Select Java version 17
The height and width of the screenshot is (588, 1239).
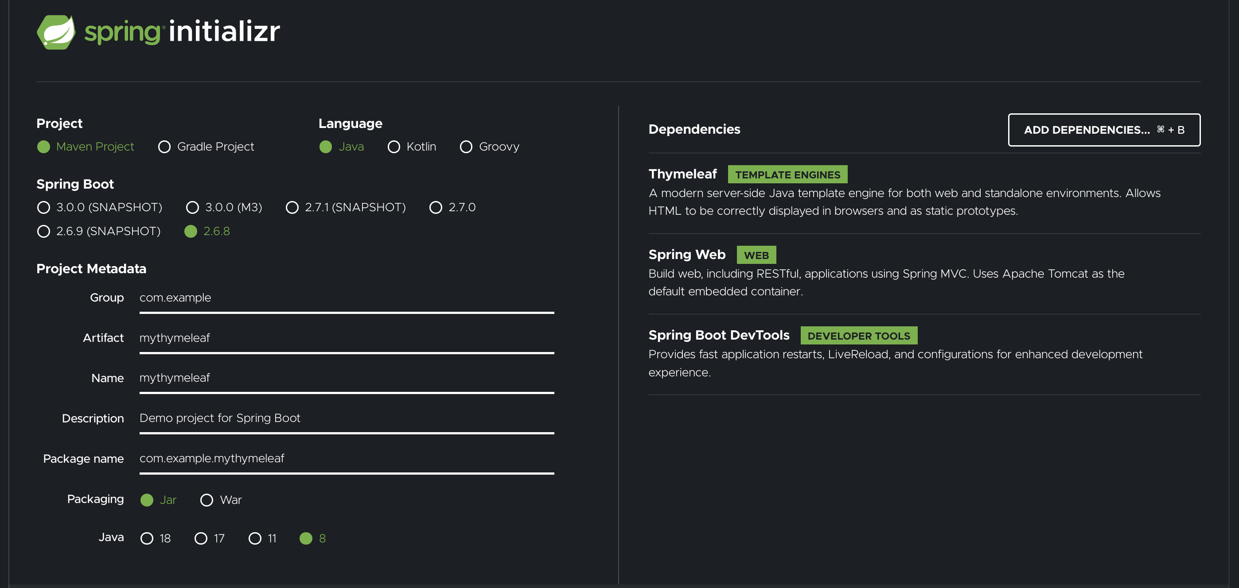[x=201, y=538]
